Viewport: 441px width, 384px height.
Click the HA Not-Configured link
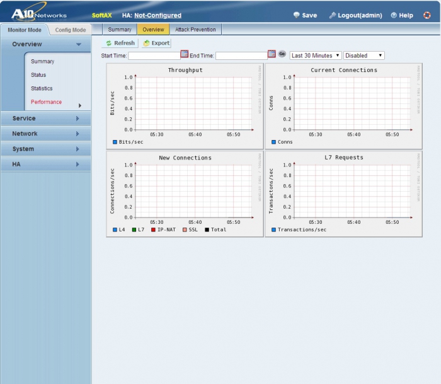157,15
